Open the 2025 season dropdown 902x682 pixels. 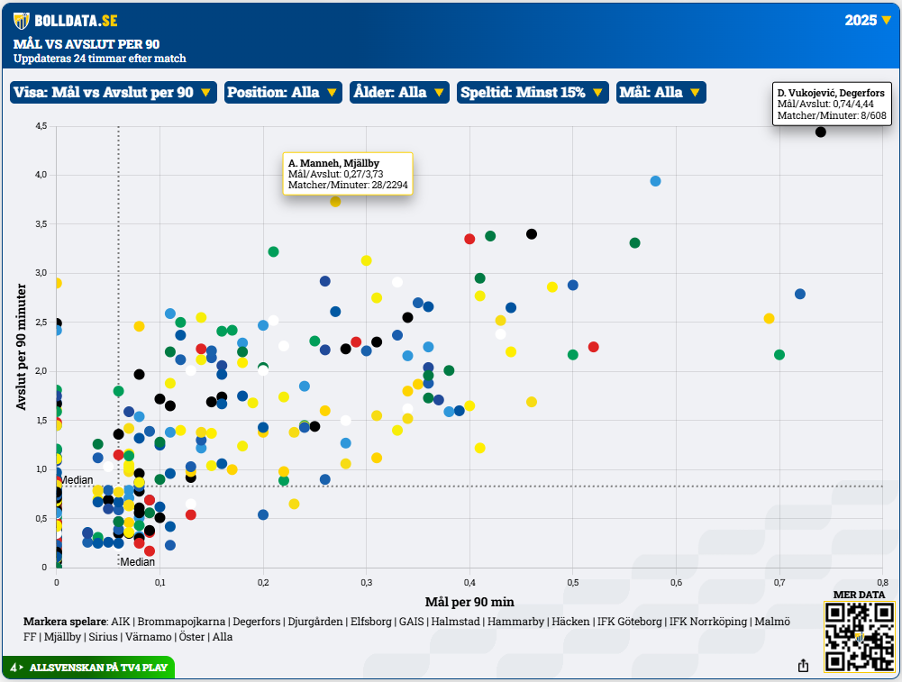868,20
